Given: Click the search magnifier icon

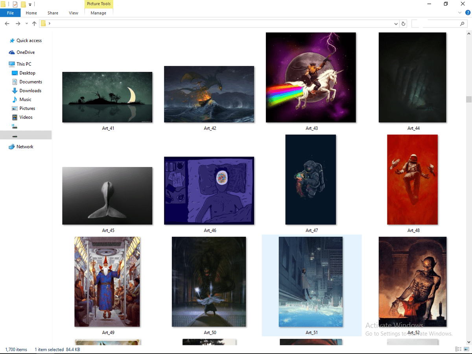Looking at the screenshot, I should (x=463, y=24).
